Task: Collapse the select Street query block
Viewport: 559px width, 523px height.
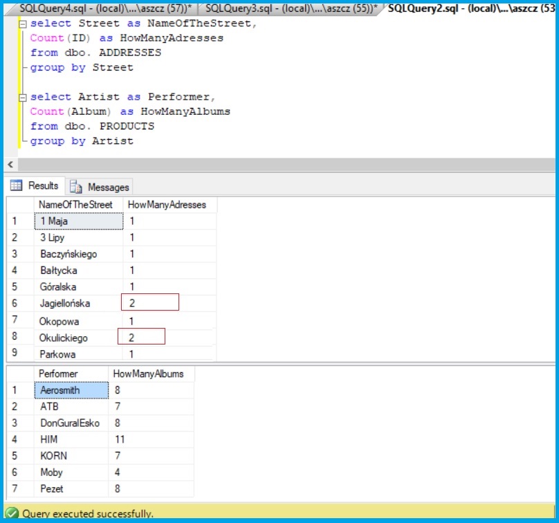Action: click(x=24, y=24)
